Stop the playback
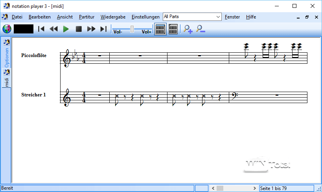 79,29
